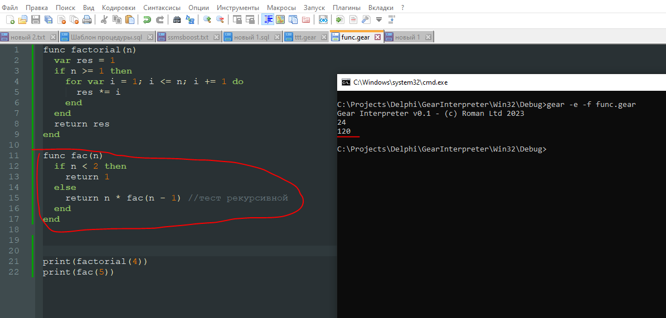Place the cursor on empty line 20
666x318 pixels.
pos(167,251)
